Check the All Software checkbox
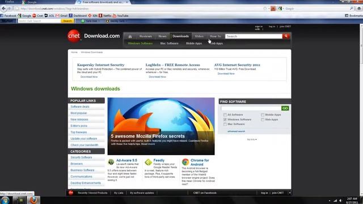The image size is (363, 204). point(225,114)
